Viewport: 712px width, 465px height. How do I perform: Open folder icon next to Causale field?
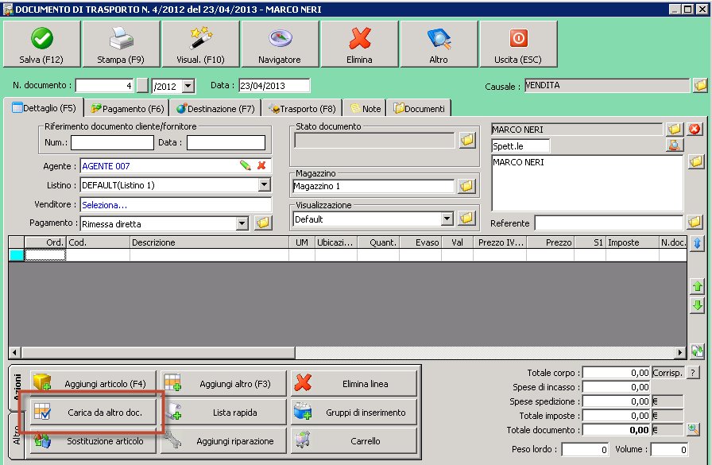(x=700, y=85)
